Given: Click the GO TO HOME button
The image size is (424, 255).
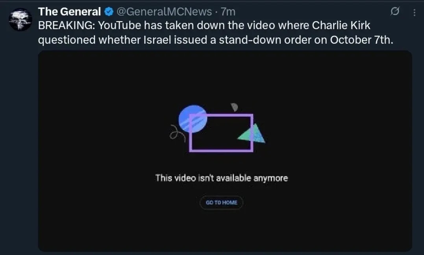Looking at the screenshot, I should [x=222, y=203].
